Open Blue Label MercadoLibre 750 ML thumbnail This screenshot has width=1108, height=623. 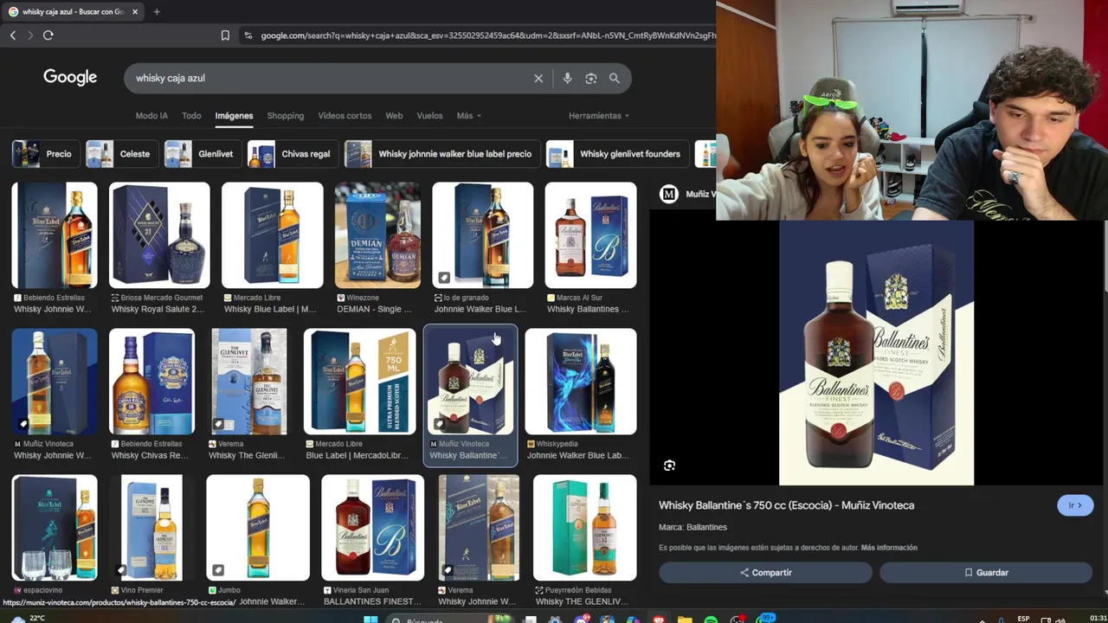(x=359, y=382)
